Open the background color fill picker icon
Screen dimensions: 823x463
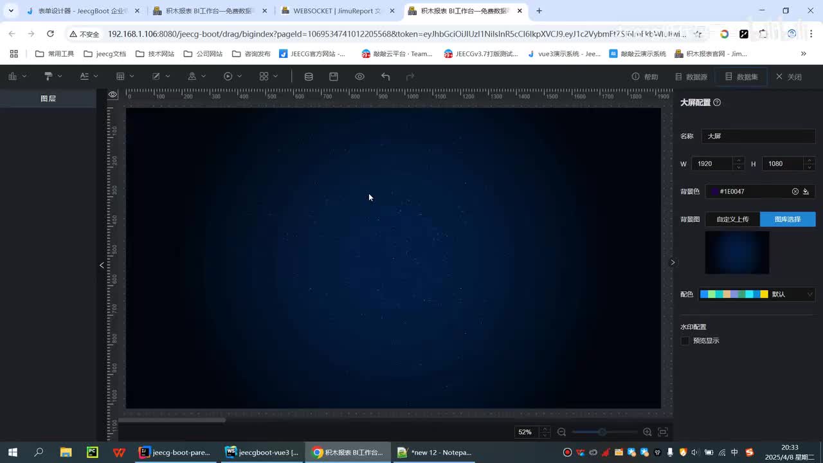[806, 192]
